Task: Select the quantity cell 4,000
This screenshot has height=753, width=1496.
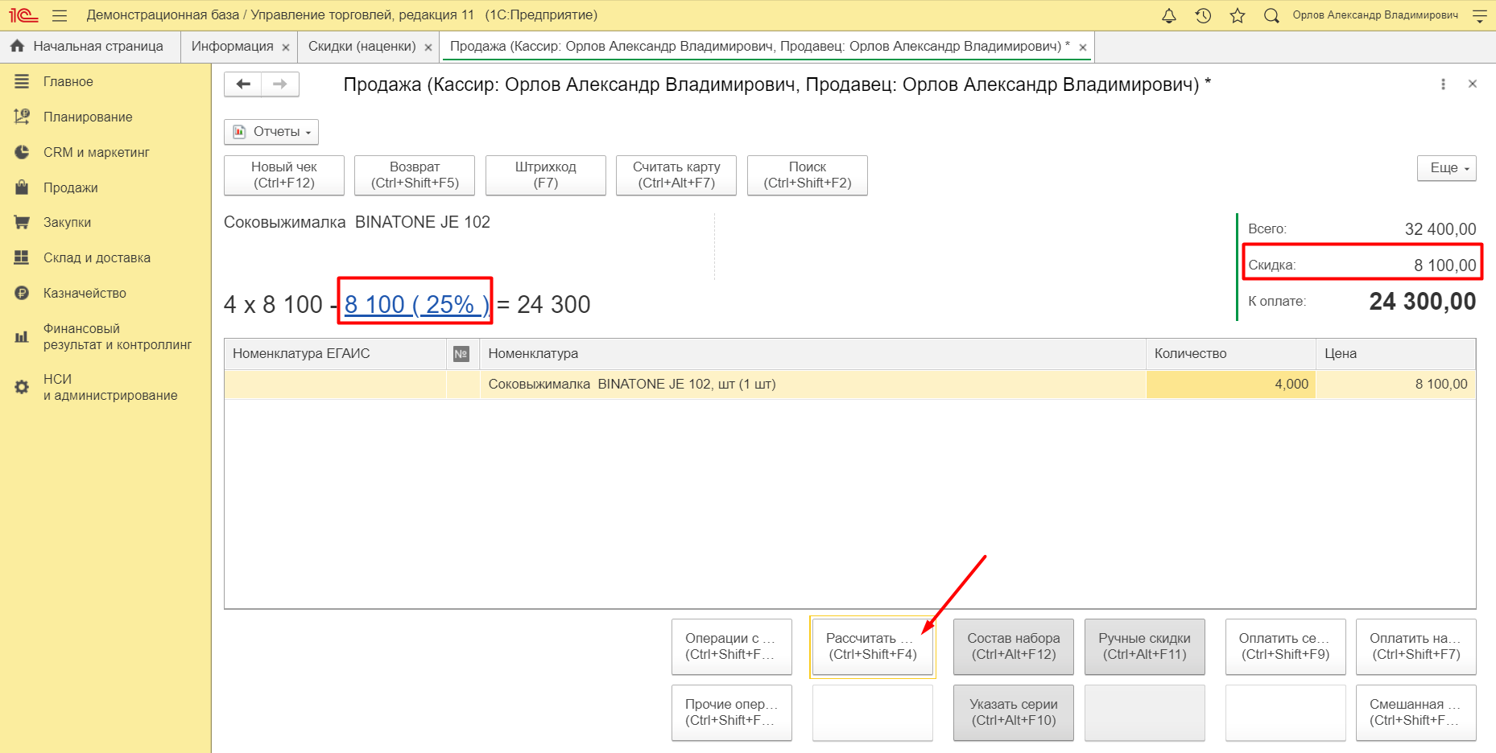Action: (1230, 385)
